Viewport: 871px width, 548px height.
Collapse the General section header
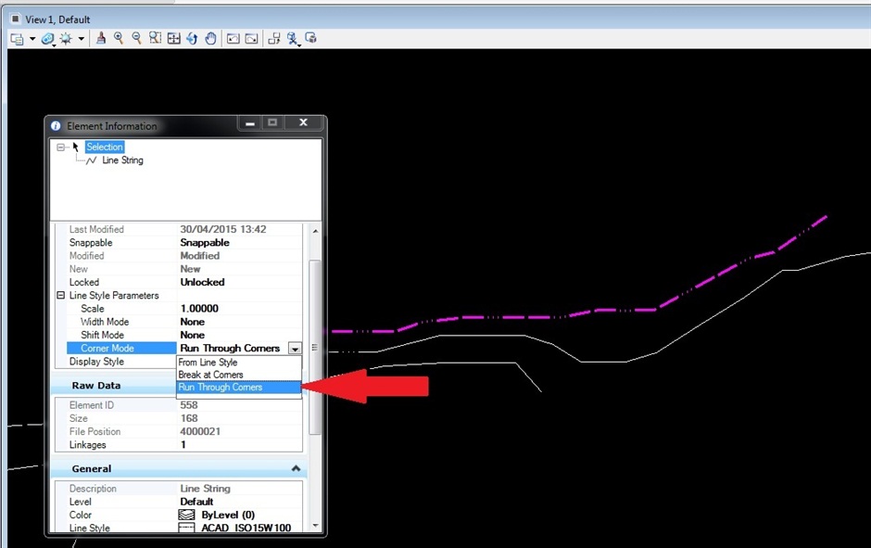(295, 468)
